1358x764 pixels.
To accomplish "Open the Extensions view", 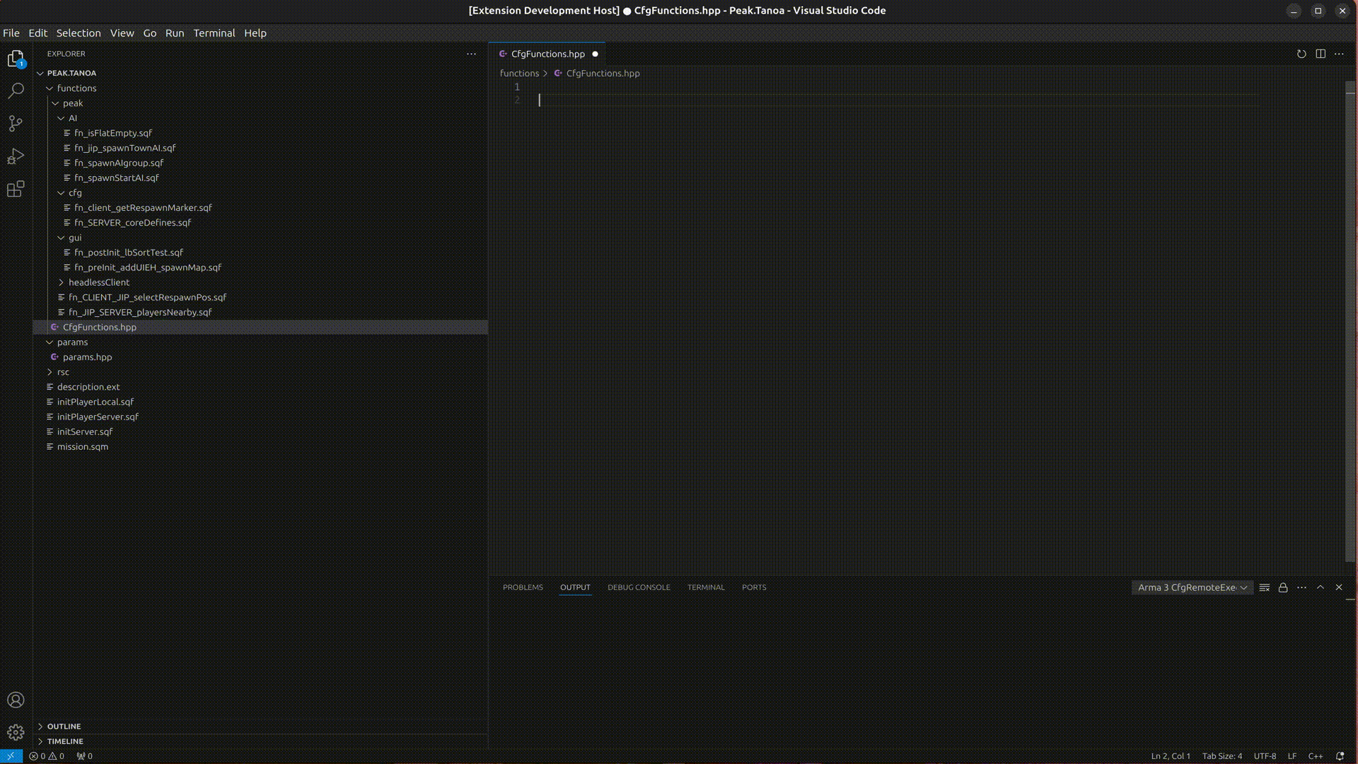I will coord(16,189).
